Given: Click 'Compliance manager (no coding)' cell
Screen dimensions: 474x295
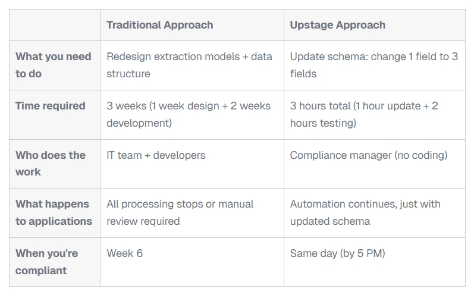Looking at the screenshot, I should point(368,155).
